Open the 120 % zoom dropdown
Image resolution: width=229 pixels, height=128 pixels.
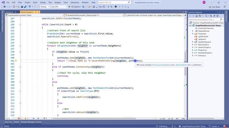point(9,118)
